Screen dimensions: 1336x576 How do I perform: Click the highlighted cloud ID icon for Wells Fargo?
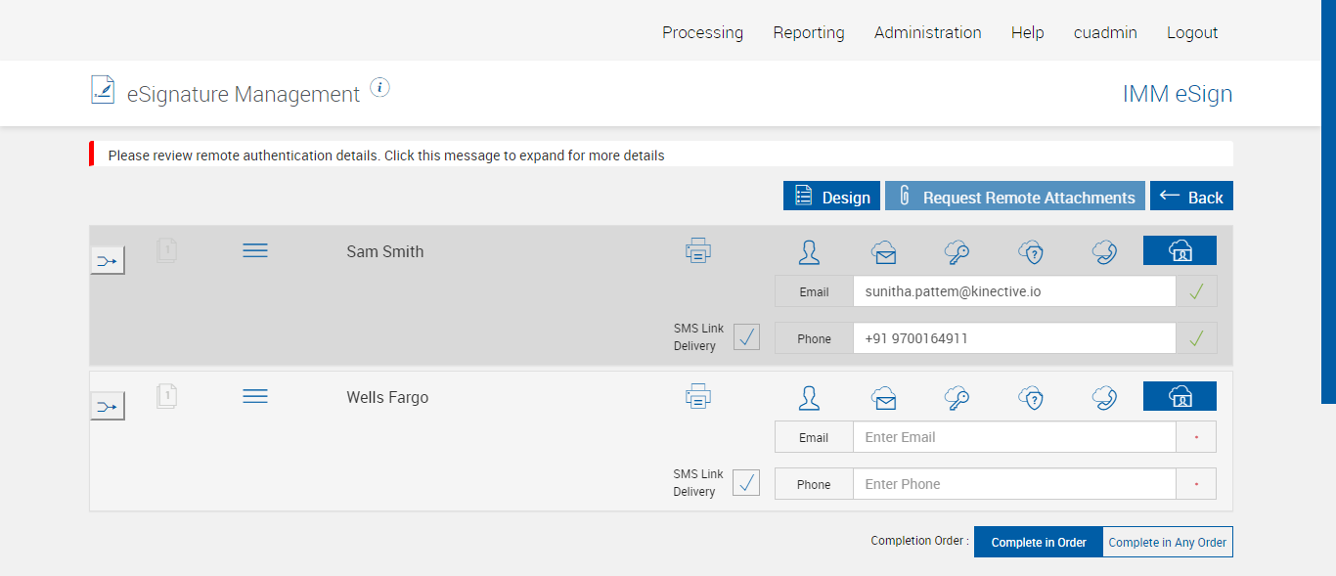[1180, 397]
